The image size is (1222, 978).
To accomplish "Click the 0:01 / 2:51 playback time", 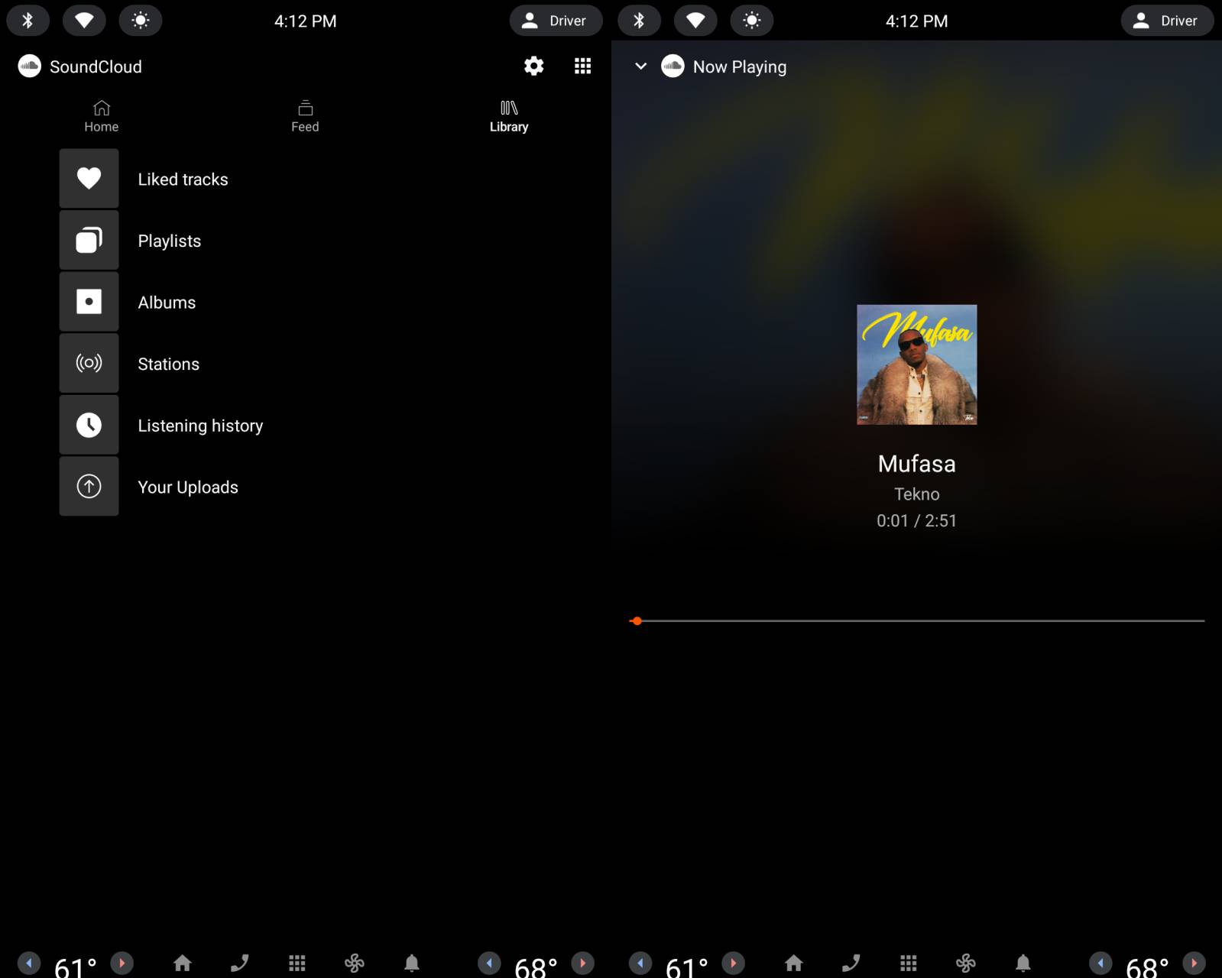I will 916,520.
